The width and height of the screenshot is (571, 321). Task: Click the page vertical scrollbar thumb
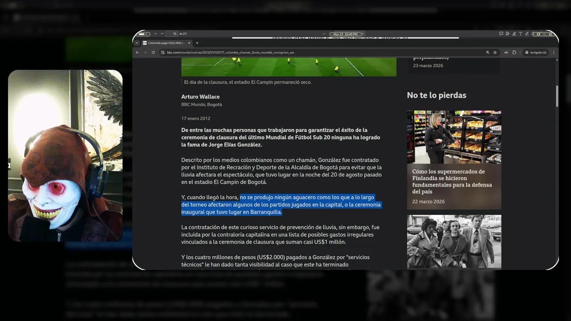[557, 95]
